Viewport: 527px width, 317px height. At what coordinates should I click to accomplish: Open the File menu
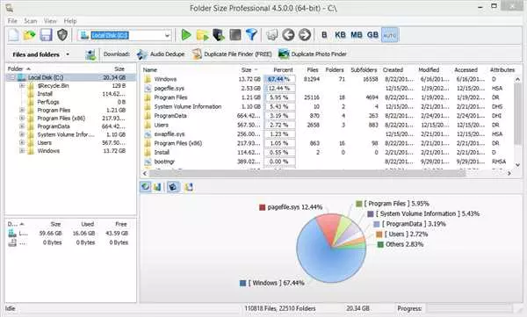tap(12, 21)
